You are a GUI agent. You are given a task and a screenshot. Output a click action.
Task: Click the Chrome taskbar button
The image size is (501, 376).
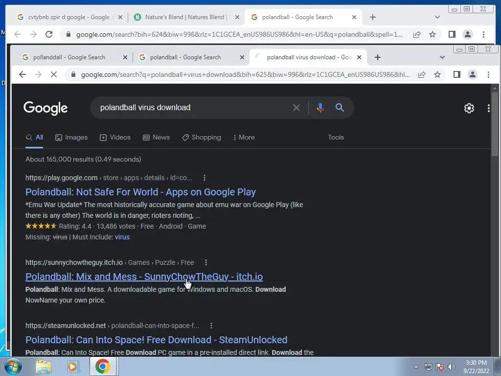(x=103, y=366)
